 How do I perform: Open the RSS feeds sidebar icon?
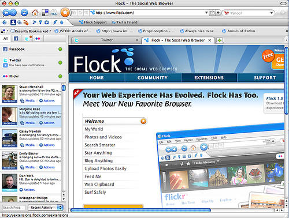pyautogui.click(x=26, y=22)
